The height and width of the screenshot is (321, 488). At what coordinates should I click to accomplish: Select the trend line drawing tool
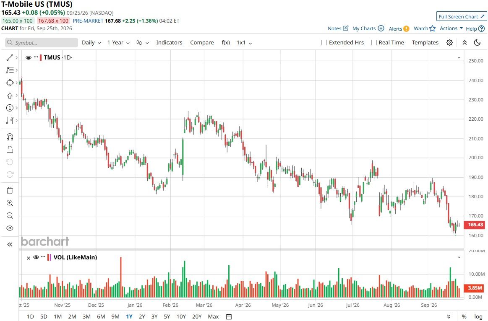pos(10,57)
